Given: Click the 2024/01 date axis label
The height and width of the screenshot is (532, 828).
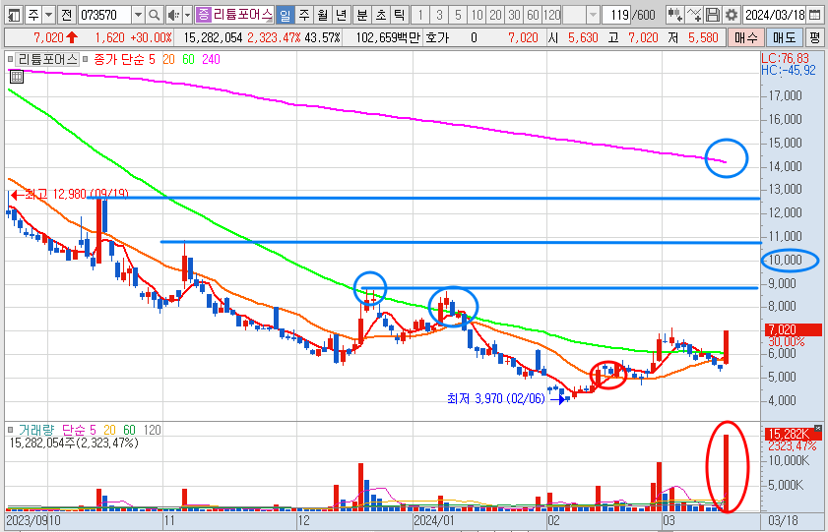Looking at the screenshot, I should coord(434,521).
